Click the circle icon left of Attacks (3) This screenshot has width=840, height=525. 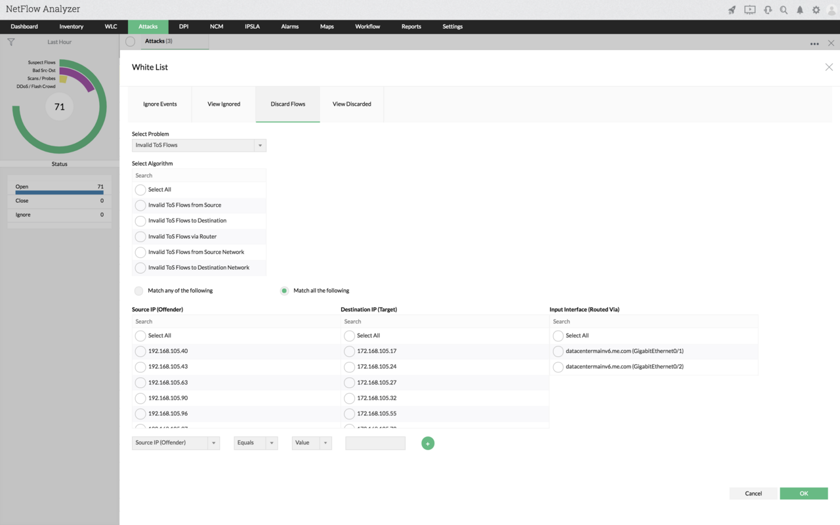point(130,41)
